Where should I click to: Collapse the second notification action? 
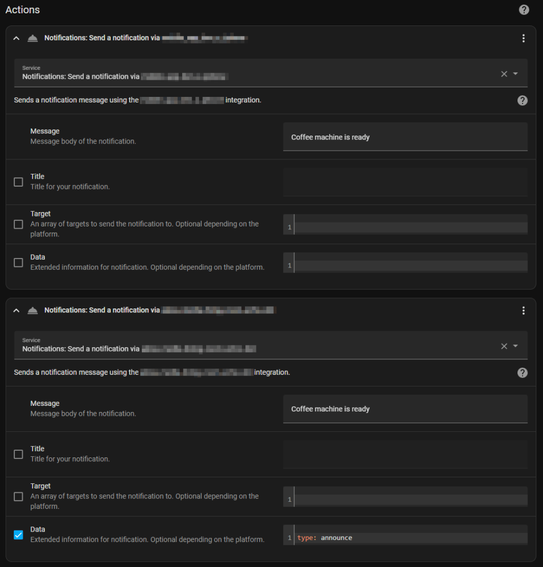point(16,311)
